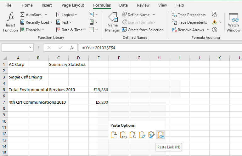The height and width of the screenshot is (156, 242).
Task: Open the Name Manager
Action: 112,22
